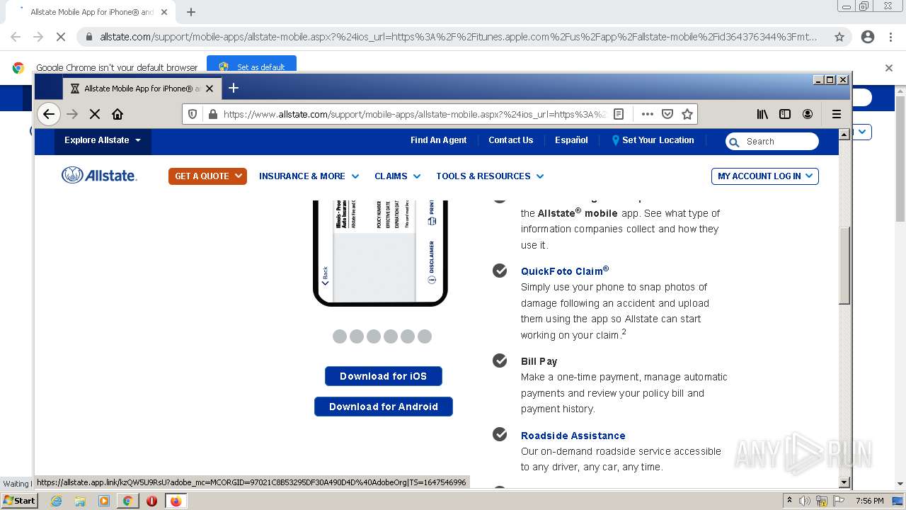Click Firefox tracking protection shield icon

tap(193, 114)
